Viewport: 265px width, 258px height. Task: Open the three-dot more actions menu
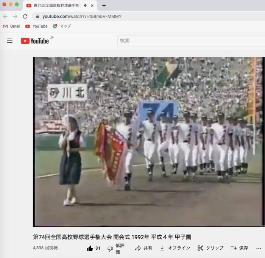pyautogui.click(x=259, y=248)
